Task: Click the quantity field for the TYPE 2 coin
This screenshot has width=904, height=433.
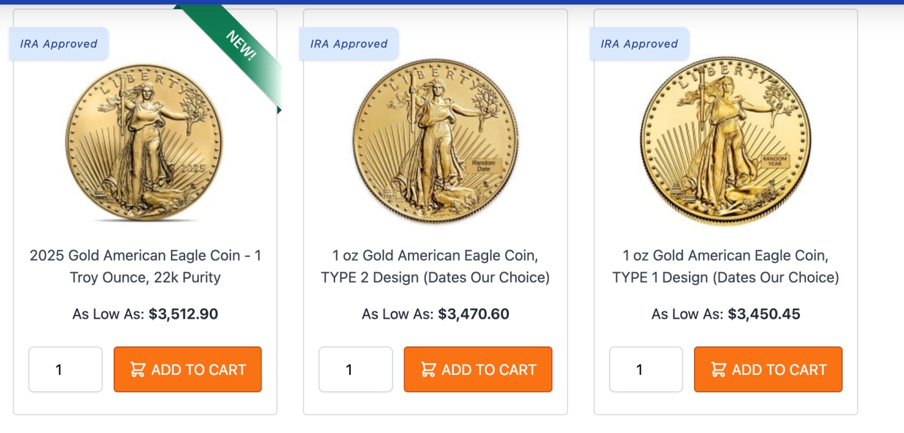Action: [355, 369]
